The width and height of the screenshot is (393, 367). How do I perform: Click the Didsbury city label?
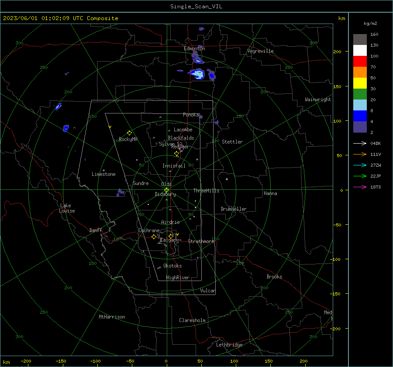165,194
